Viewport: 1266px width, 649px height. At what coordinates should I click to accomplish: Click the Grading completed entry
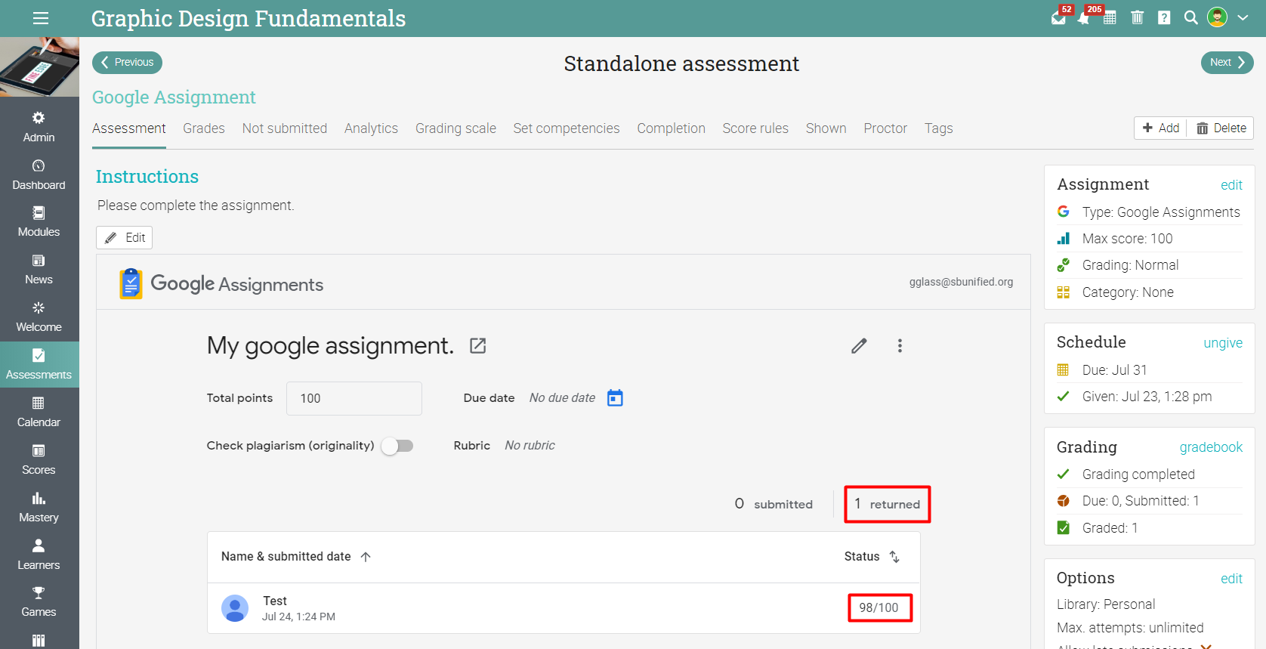point(1138,474)
